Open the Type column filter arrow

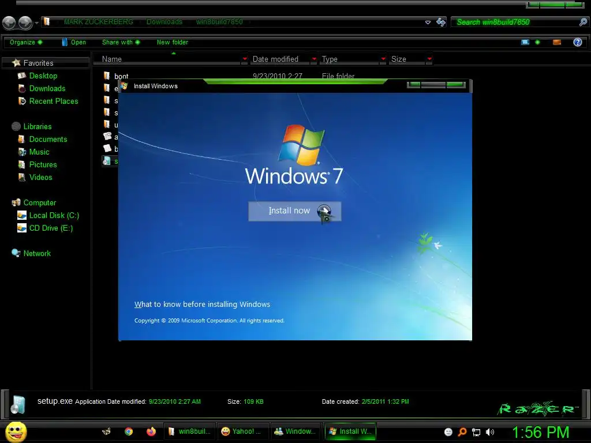coord(383,59)
